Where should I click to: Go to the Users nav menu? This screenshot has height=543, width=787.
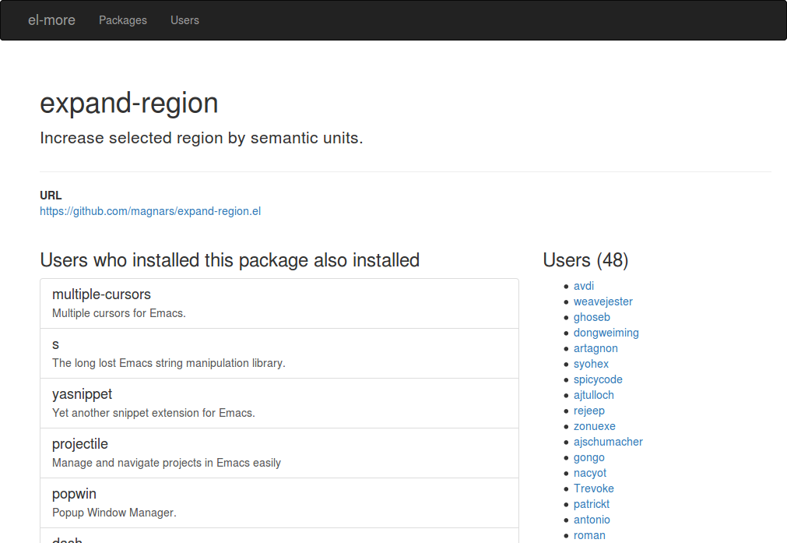click(184, 20)
